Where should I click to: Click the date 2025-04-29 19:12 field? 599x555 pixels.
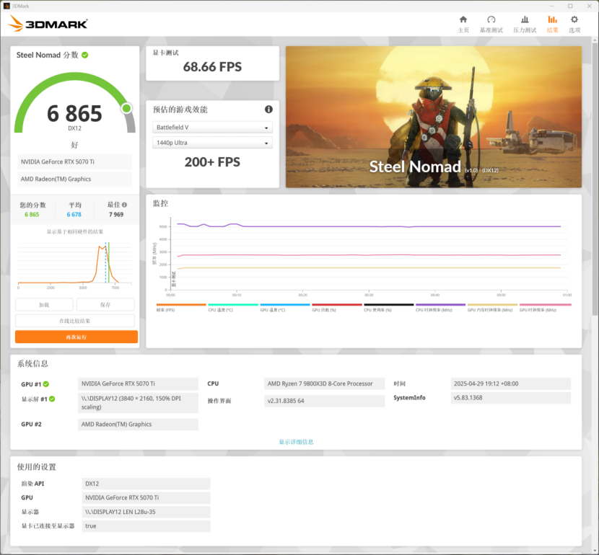point(511,383)
